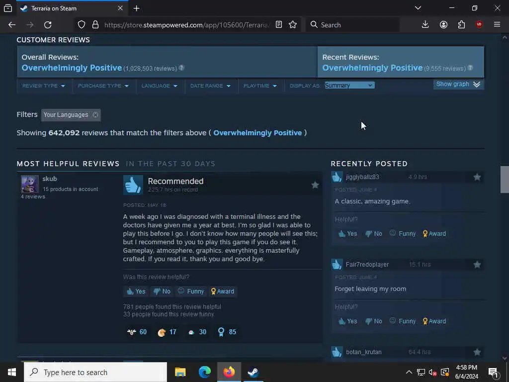Screen dimensions: 509x382
Task: Open the Overall Reviews Overwhelmingly Positive link
Action: pyautogui.click(x=72, y=68)
